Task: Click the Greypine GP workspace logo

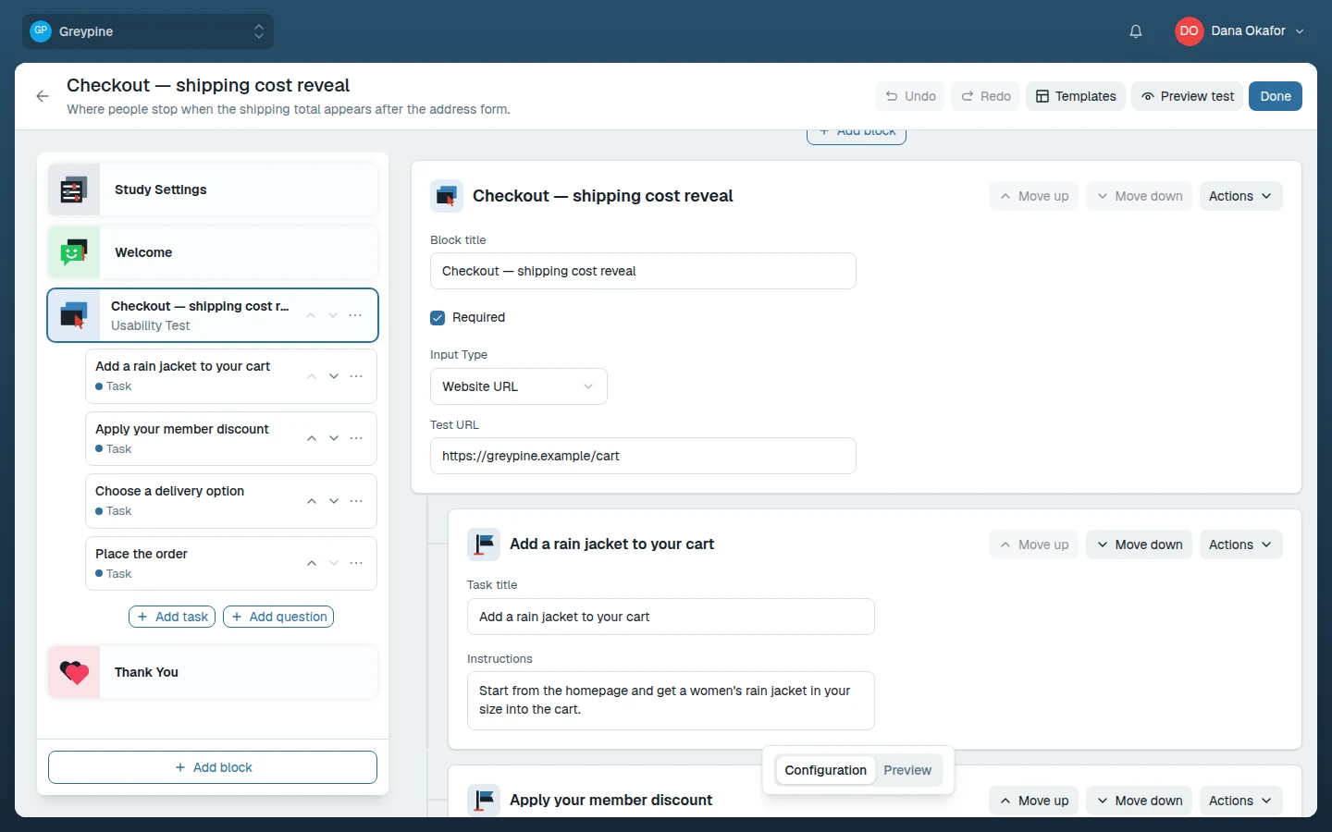Action: [41, 31]
